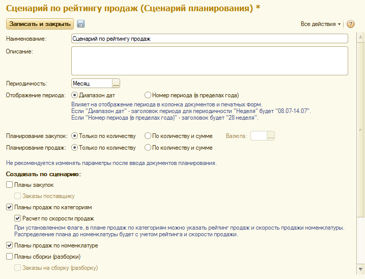Select the Диапазон дат radio button
The image size is (365, 279).
pyautogui.click(x=75, y=95)
